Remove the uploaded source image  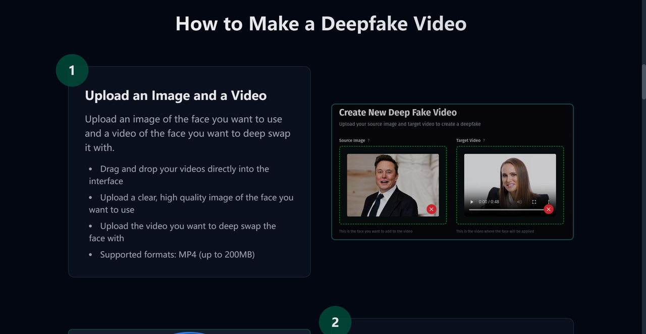coord(431,209)
